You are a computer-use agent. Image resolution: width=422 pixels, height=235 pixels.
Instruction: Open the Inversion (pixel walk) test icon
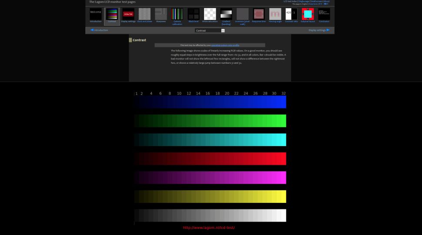pos(242,14)
